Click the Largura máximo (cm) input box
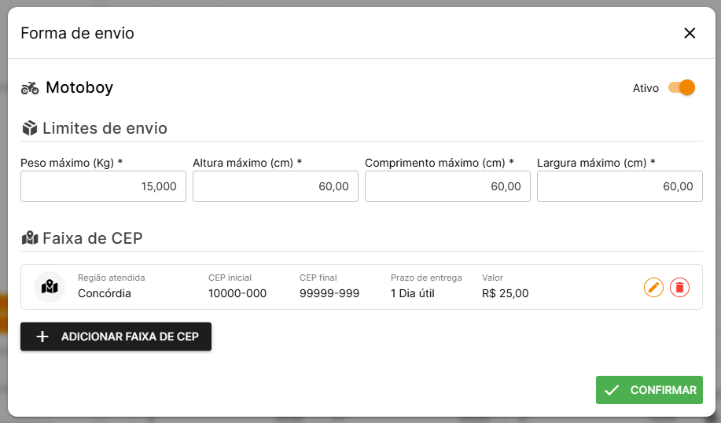Screen dimensions: 721x423 point(620,186)
